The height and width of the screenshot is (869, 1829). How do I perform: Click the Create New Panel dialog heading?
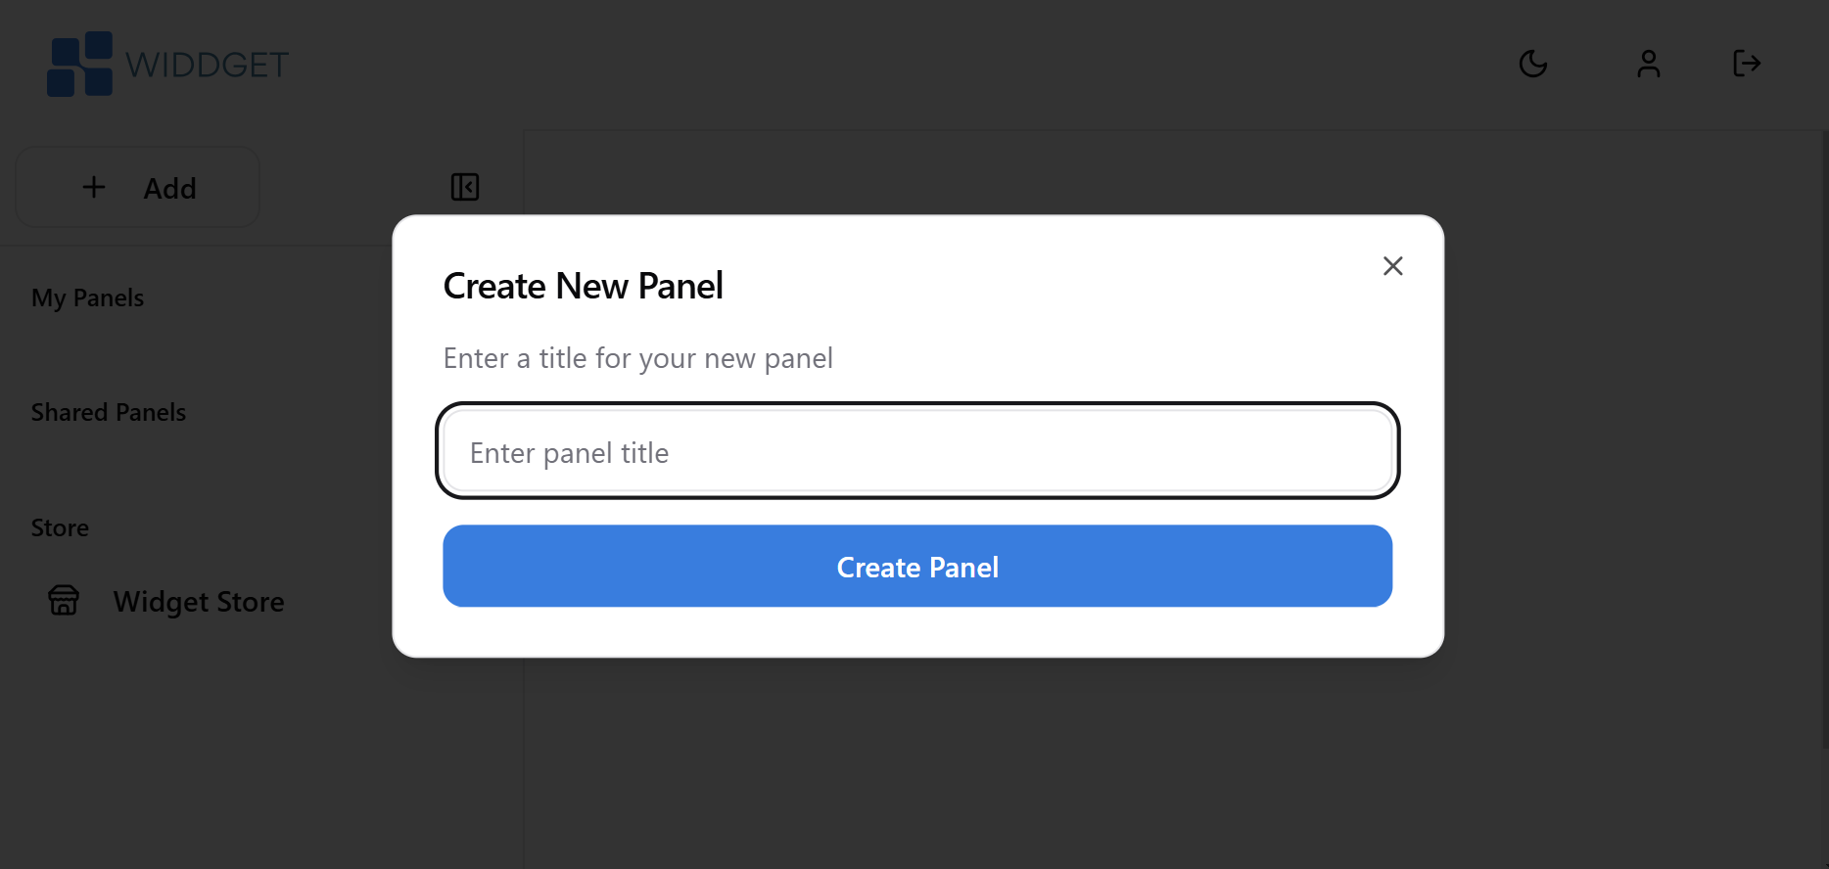point(583,285)
